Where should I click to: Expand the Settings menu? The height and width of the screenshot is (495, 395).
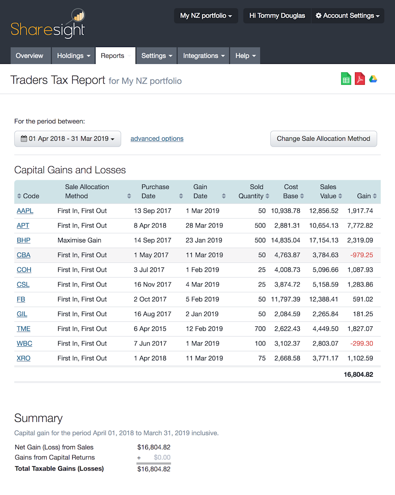point(156,56)
